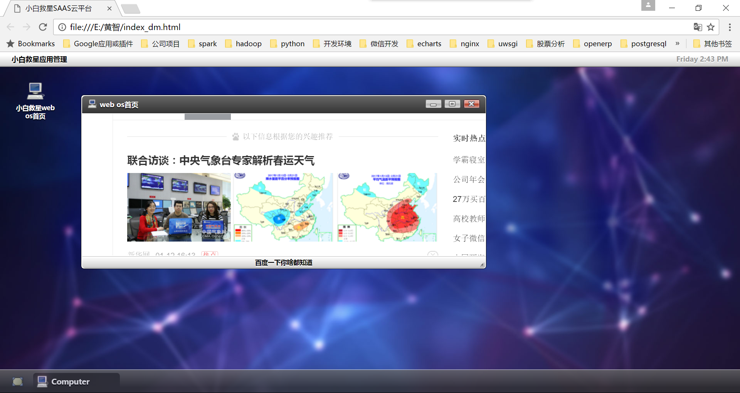Click the Friday 2:43 PM clock
The height and width of the screenshot is (393, 740).
(x=702, y=59)
